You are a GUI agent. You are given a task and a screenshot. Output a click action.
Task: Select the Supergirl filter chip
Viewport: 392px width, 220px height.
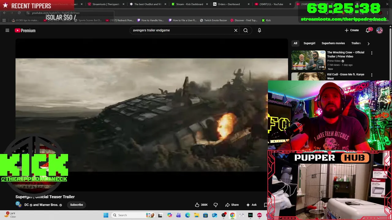pos(309,43)
